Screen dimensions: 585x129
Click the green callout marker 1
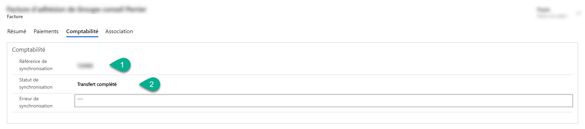(121, 65)
